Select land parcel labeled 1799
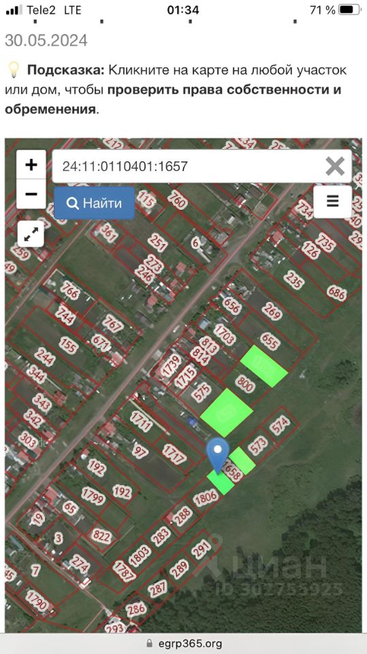367x654 pixels. (x=93, y=496)
